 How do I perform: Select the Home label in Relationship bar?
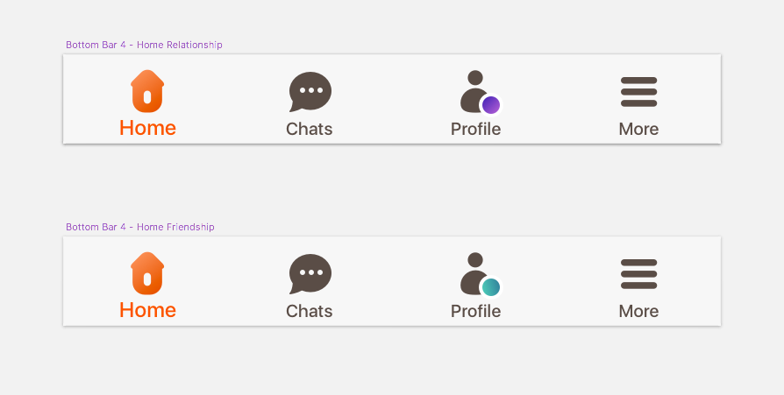(x=147, y=128)
